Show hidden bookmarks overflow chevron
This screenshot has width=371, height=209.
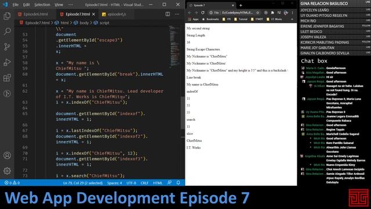pyautogui.click(x=292, y=19)
